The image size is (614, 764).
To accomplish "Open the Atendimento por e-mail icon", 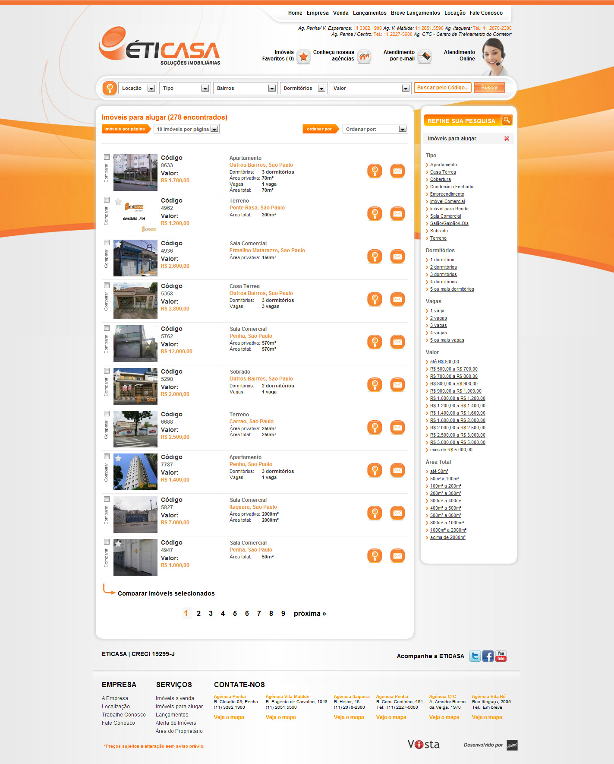I will [x=425, y=57].
